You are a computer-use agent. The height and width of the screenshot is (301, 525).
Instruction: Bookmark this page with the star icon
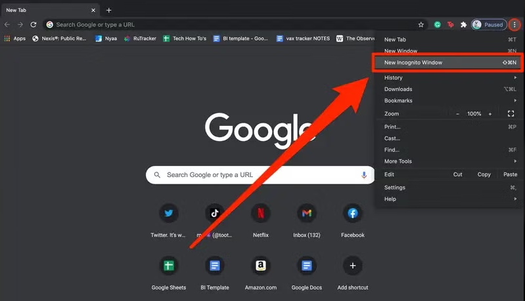[x=421, y=24]
